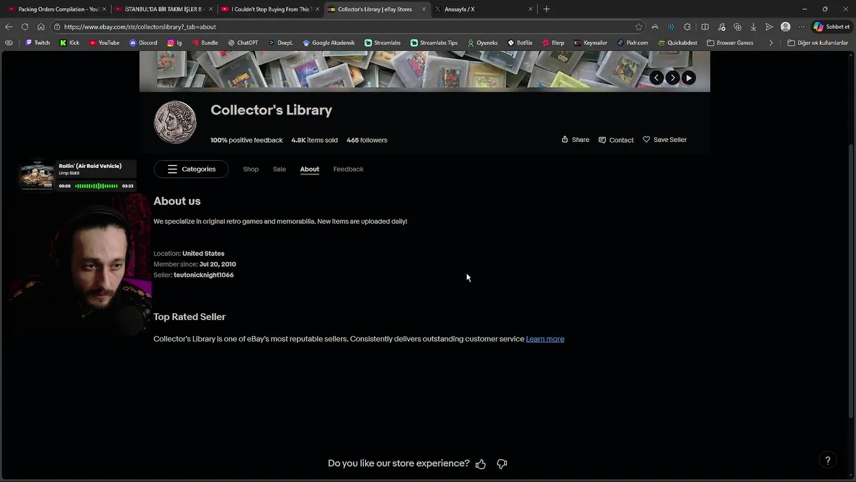The image size is (856, 482).
Task: Click the URL address bar
Action: pos(348,27)
